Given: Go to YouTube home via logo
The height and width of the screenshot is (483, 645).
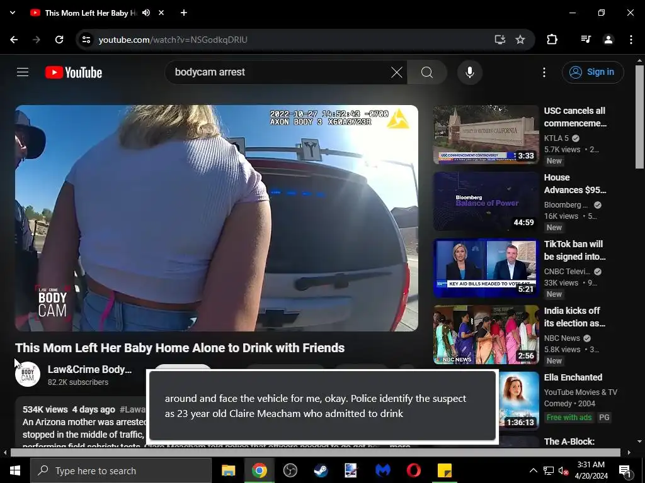Looking at the screenshot, I should [x=74, y=72].
